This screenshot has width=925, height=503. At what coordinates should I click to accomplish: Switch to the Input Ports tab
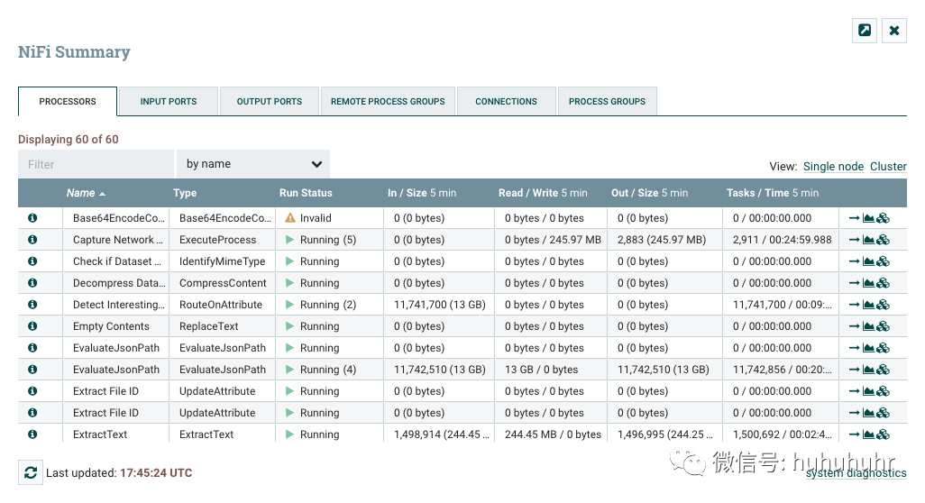[x=169, y=102]
